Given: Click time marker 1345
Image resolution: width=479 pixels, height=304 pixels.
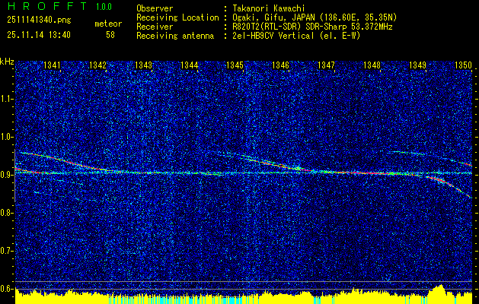Looking at the screenshot, I should (235, 65).
